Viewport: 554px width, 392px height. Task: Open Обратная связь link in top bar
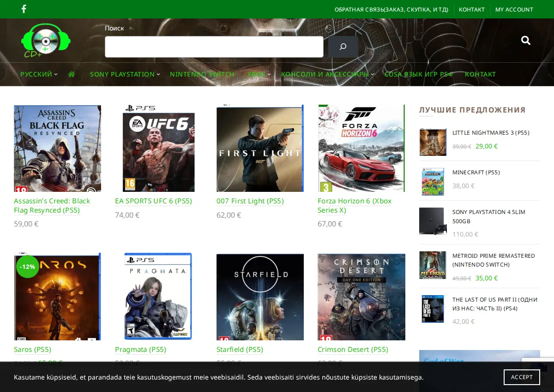tap(391, 9)
